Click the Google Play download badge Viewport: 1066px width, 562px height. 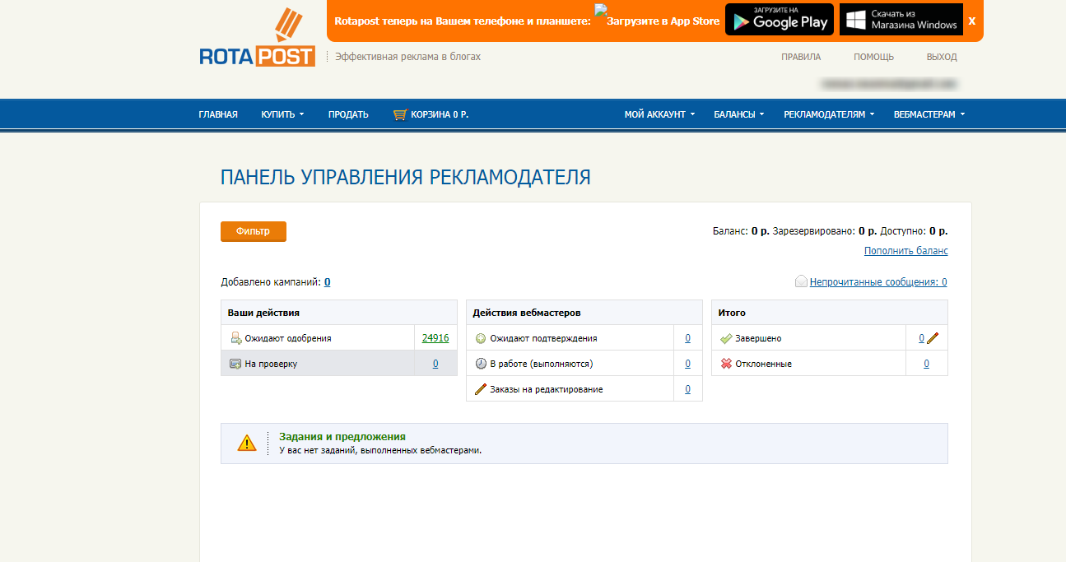tap(779, 19)
